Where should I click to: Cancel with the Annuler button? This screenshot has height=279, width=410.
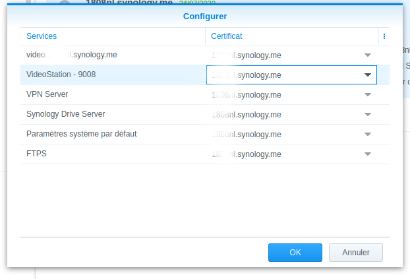click(x=356, y=253)
